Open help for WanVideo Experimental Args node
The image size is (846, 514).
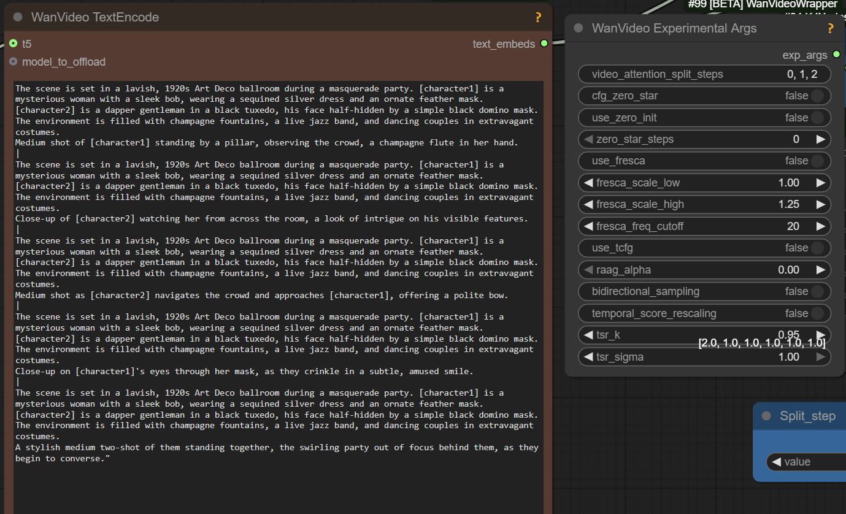[x=831, y=28]
